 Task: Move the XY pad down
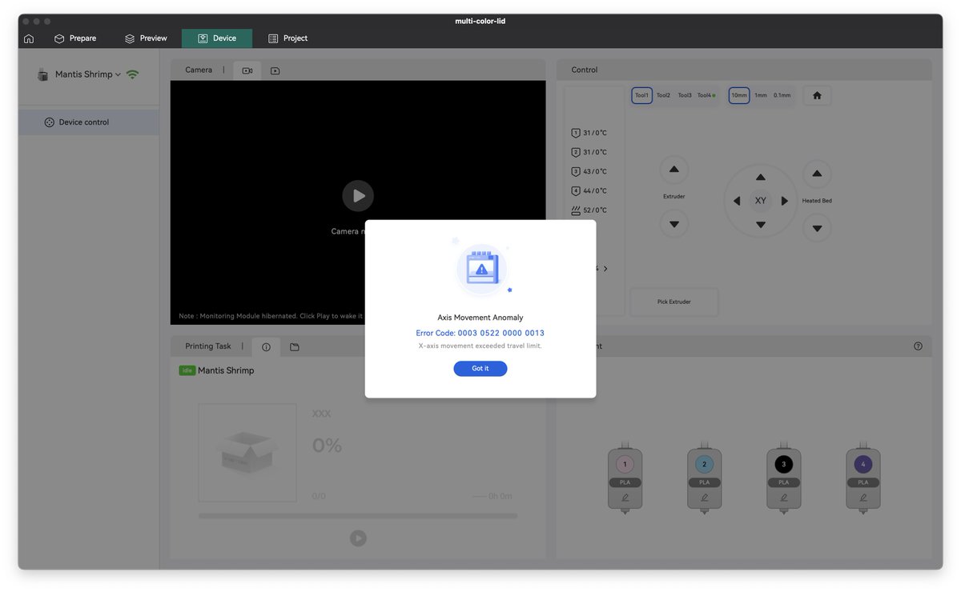pos(761,225)
